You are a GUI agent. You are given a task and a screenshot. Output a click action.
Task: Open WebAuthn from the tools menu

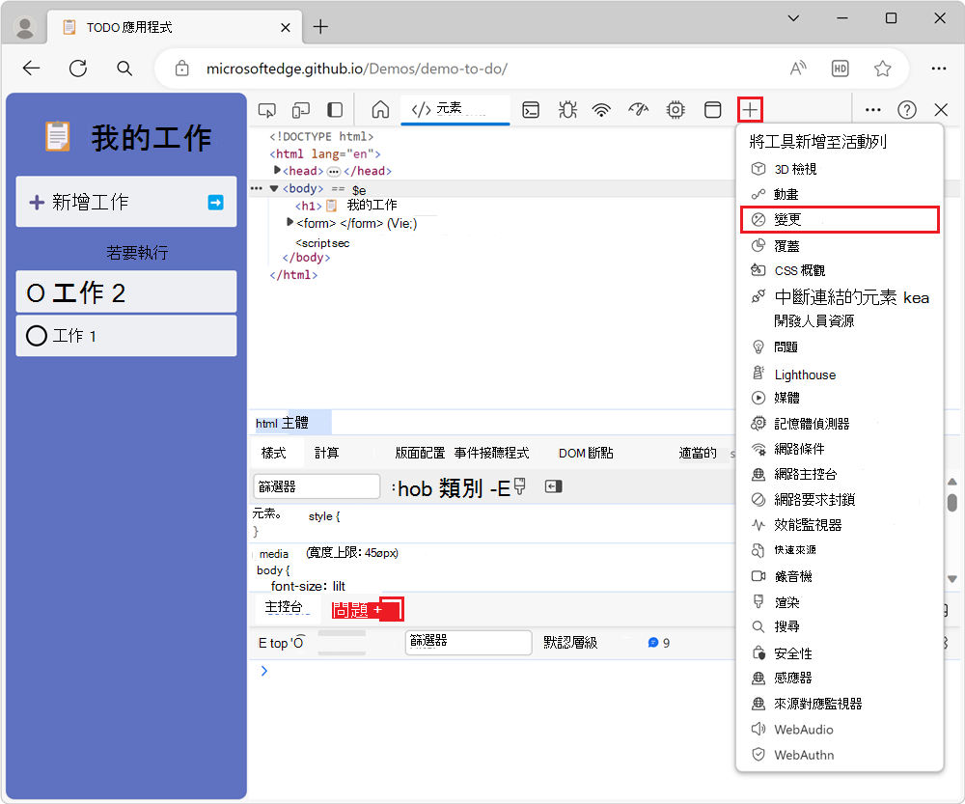click(840, 755)
